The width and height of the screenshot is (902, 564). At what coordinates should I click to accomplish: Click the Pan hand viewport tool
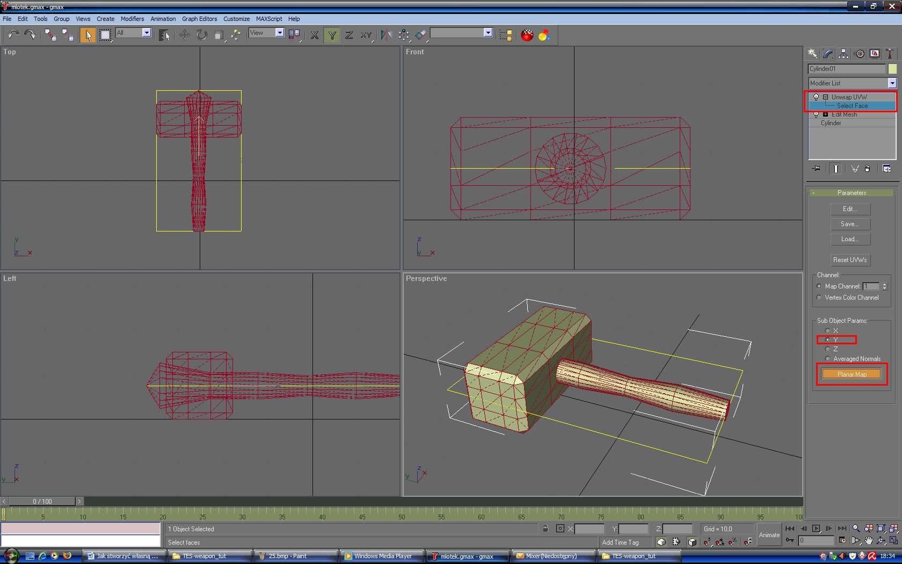(x=869, y=540)
